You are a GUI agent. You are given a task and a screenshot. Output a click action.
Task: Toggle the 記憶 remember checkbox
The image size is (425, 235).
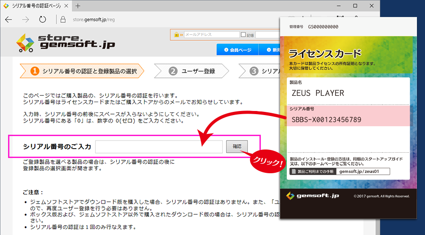(243, 35)
